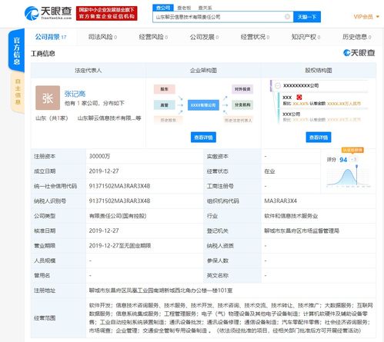The height and width of the screenshot is (342, 384).
Task: Clear the search box with the X icon
Action: click(x=288, y=17)
